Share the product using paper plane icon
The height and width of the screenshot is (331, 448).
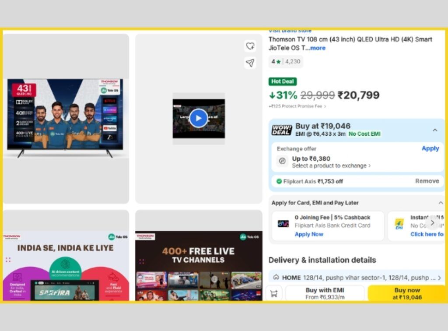click(x=250, y=63)
